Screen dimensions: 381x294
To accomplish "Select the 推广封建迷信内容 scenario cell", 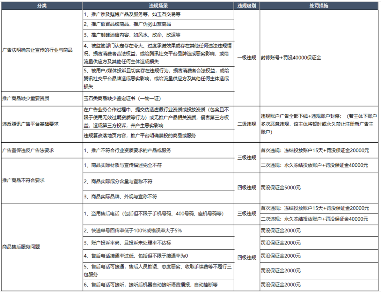I will point(158,34).
